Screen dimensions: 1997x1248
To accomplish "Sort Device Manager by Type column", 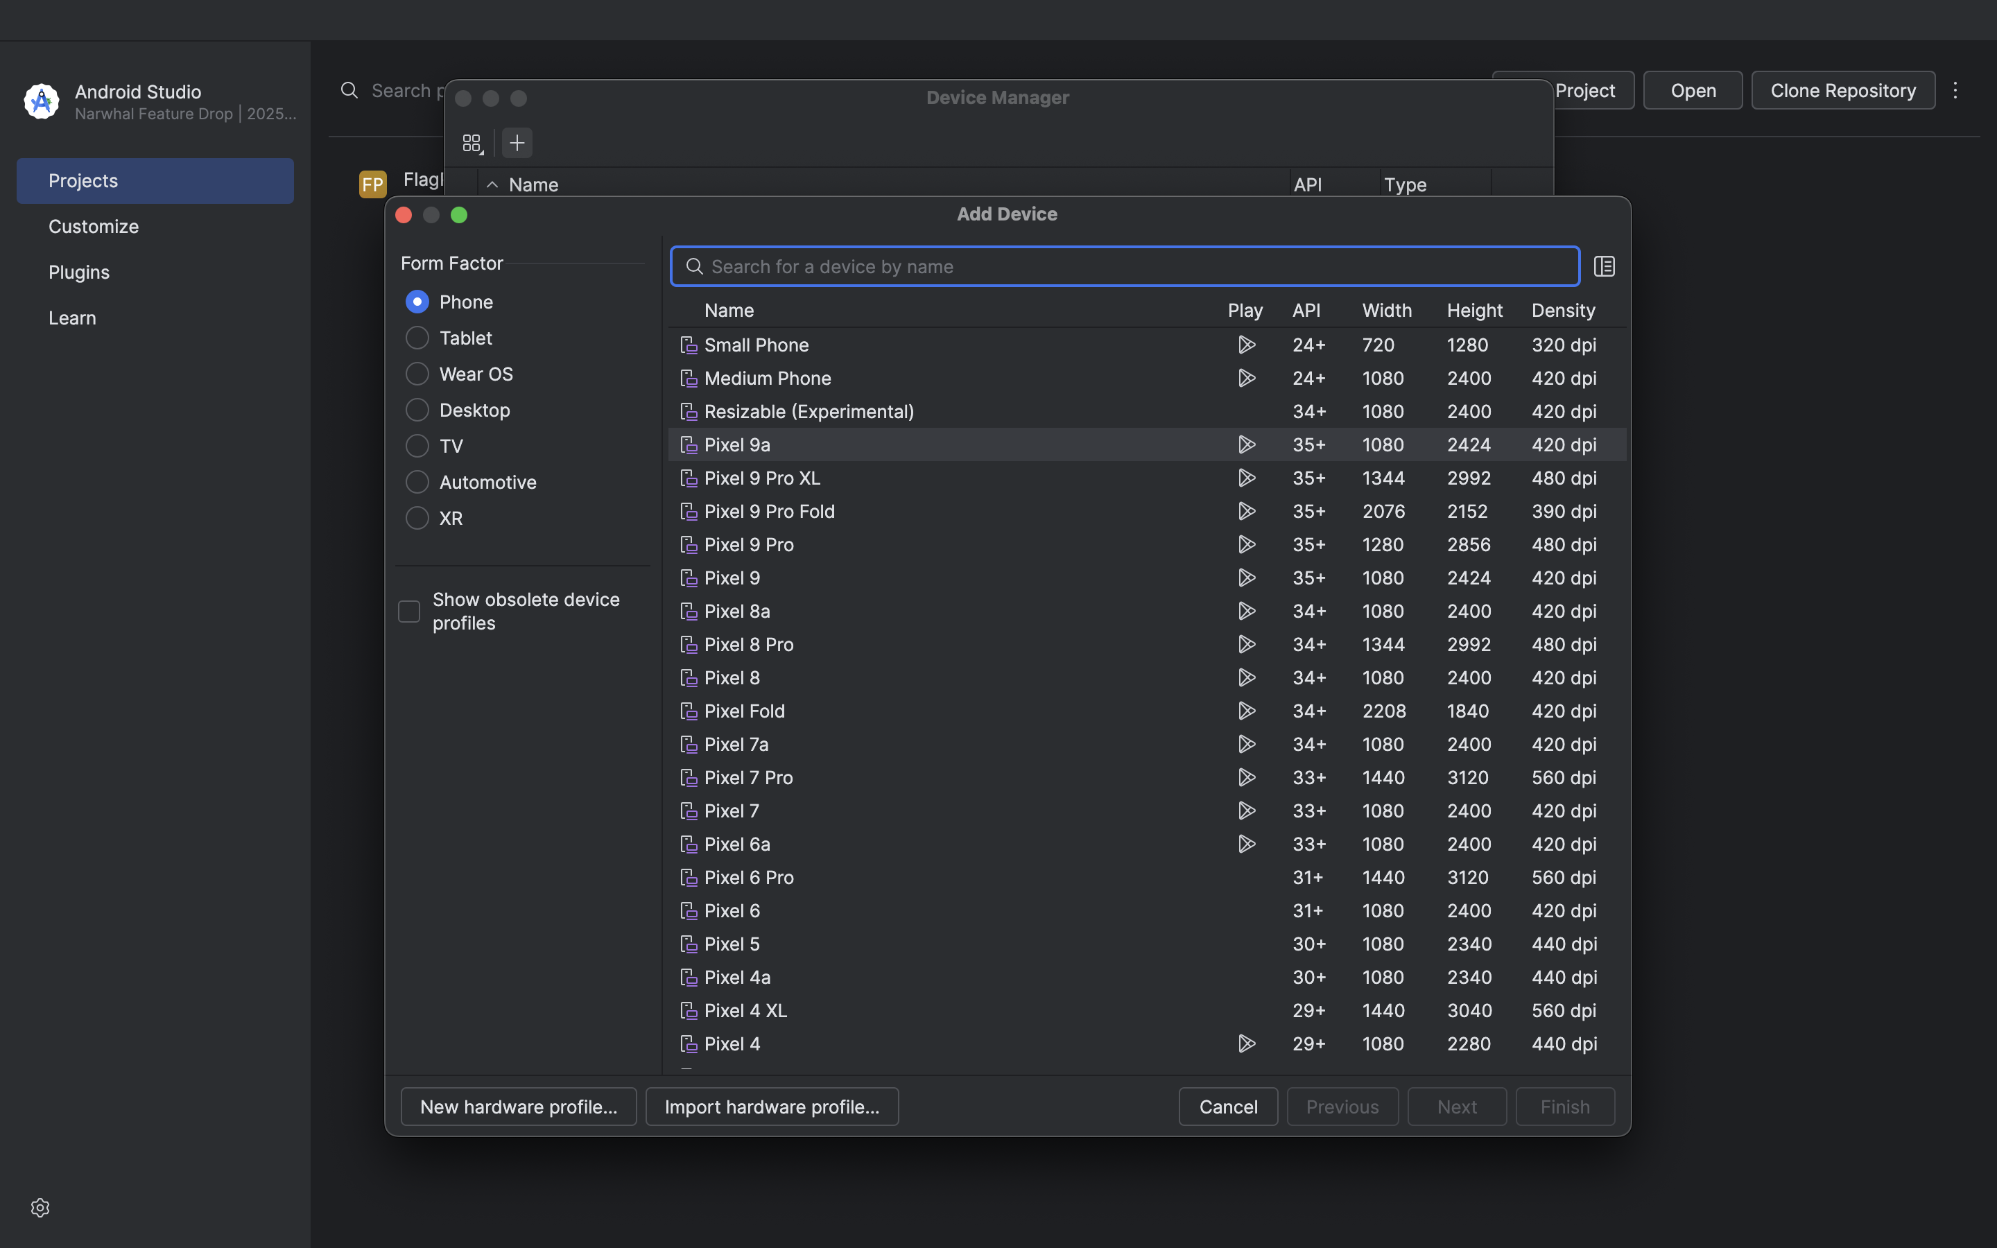I will (1406, 185).
